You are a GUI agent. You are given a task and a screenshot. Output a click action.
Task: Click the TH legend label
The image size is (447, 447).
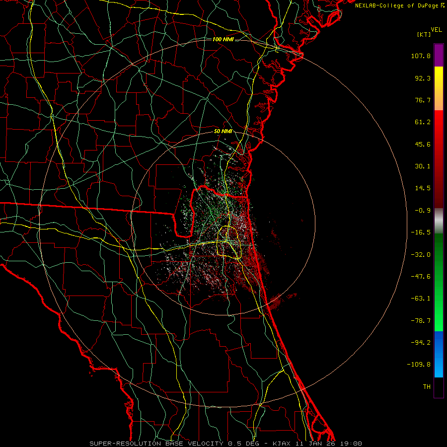[x=427, y=387]
